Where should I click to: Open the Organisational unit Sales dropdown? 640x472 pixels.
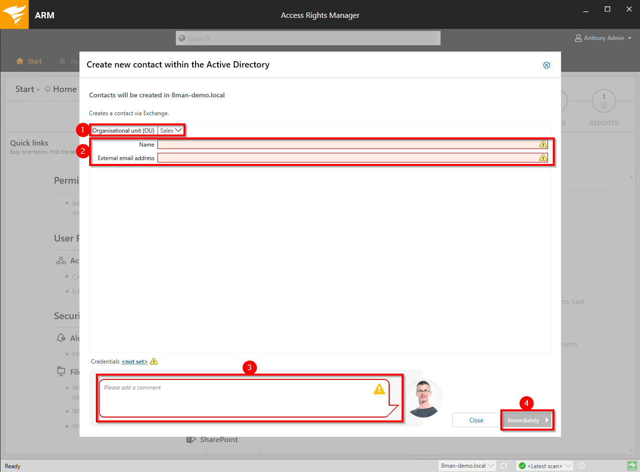click(171, 131)
